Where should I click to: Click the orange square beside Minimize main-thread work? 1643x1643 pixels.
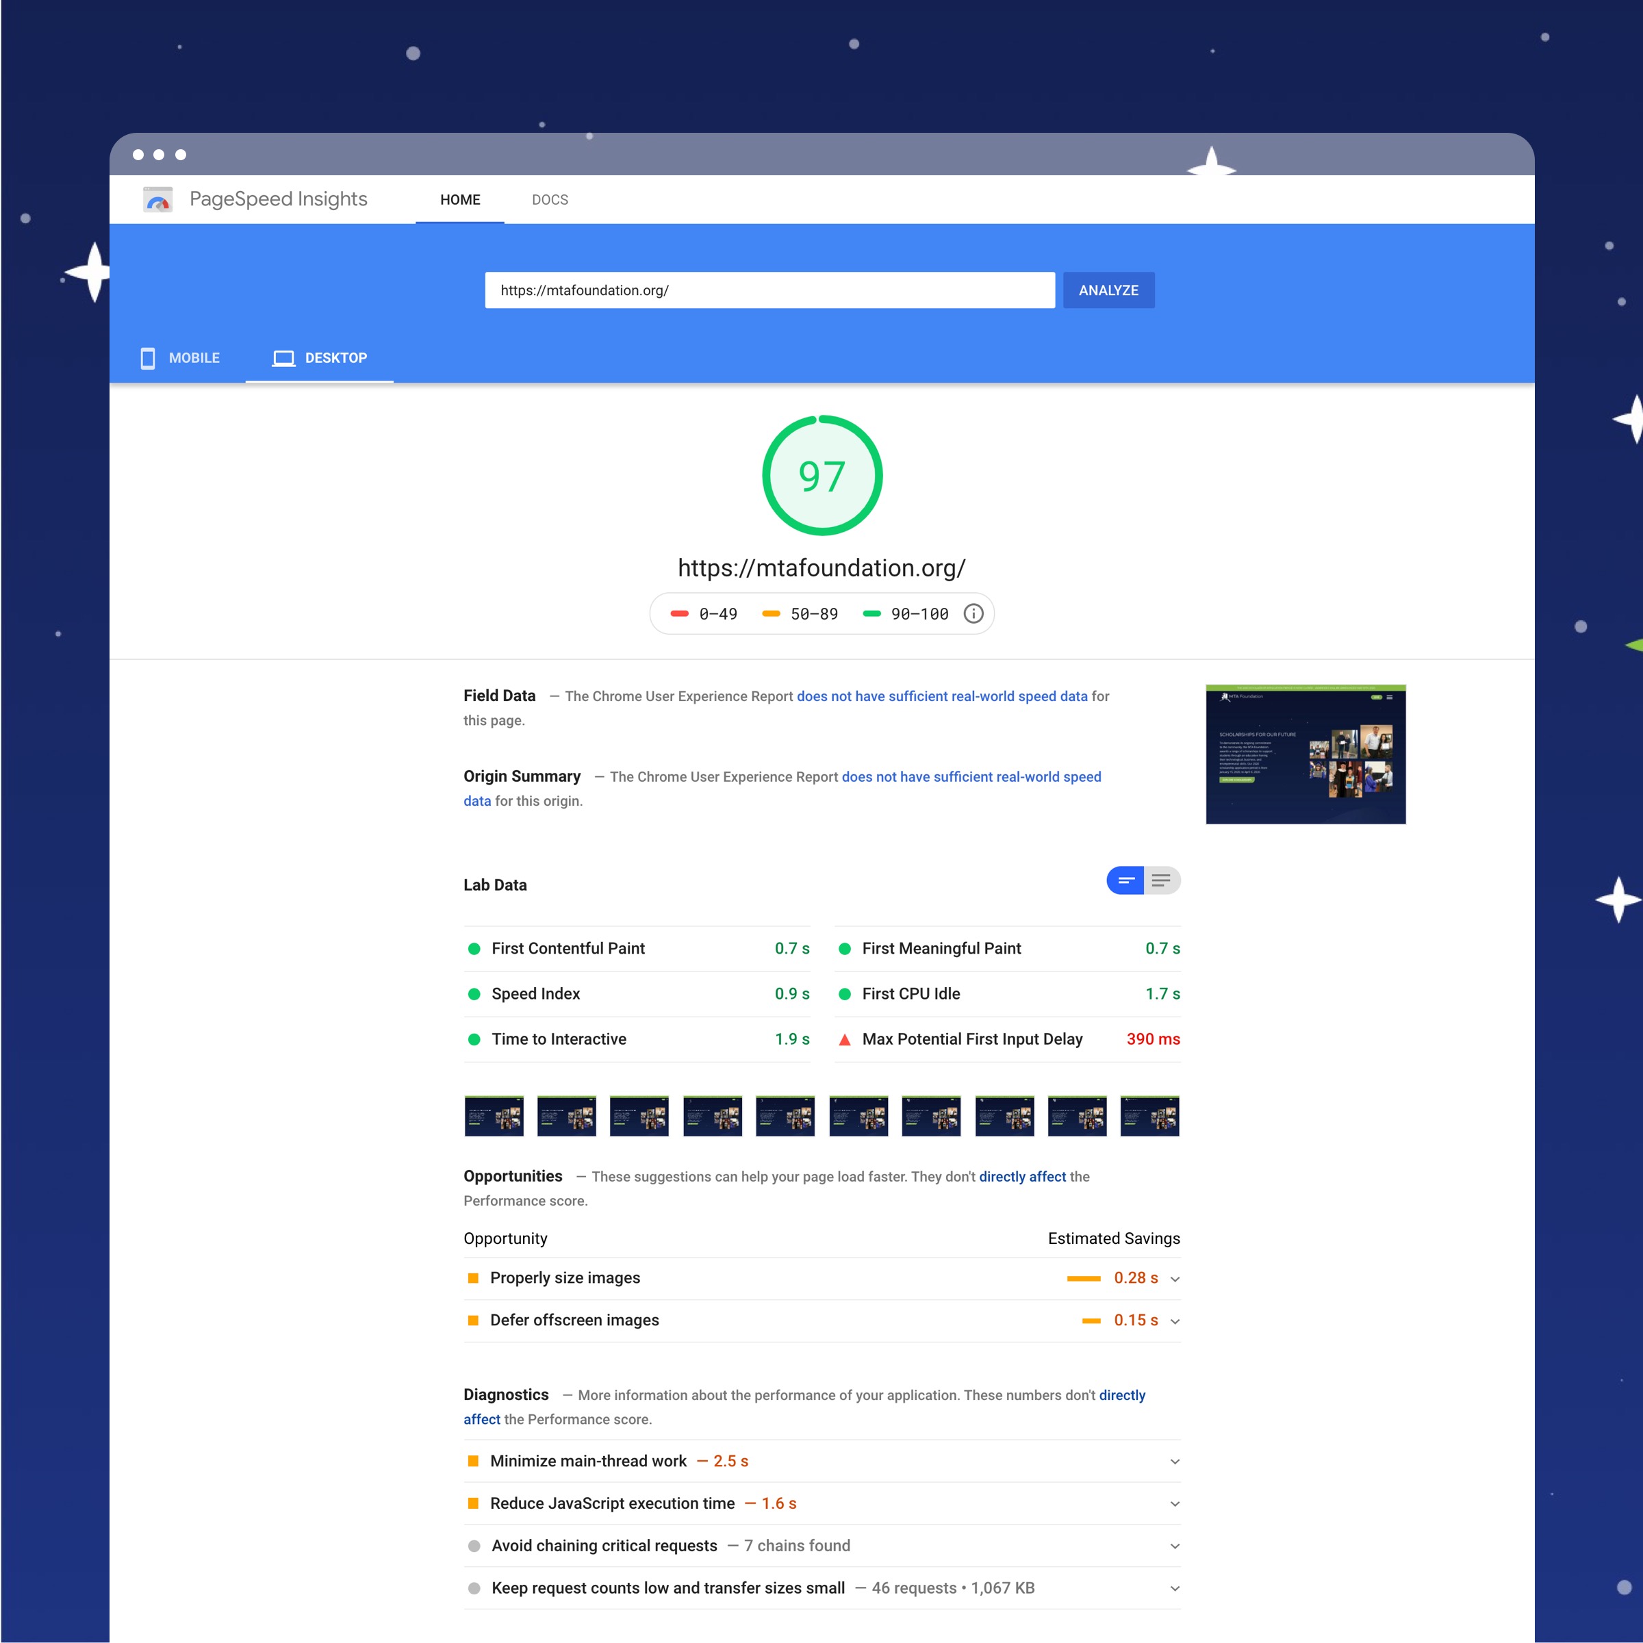[474, 1461]
